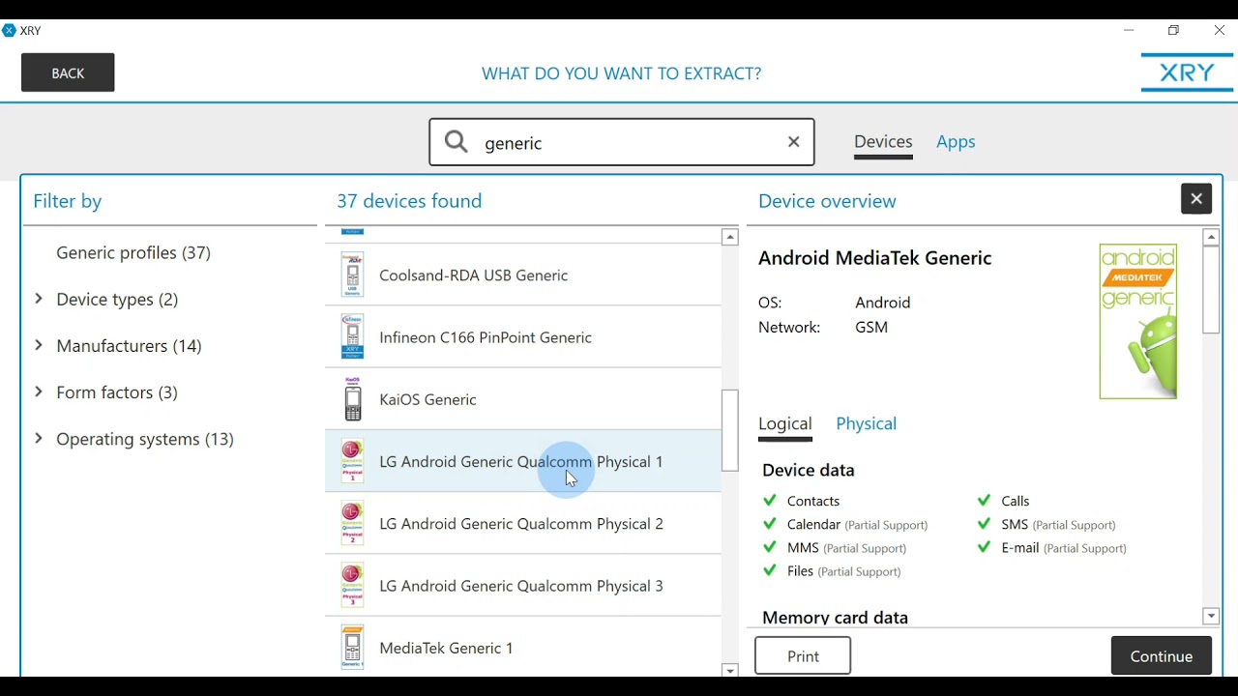The width and height of the screenshot is (1238, 696).
Task: Go back with the BACK button
Action: pos(68,72)
